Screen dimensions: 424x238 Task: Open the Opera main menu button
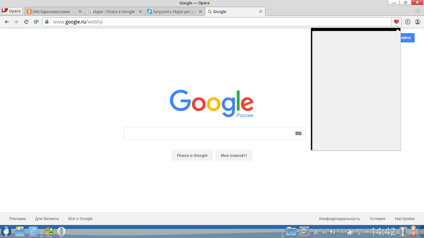pyautogui.click(x=11, y=11)
